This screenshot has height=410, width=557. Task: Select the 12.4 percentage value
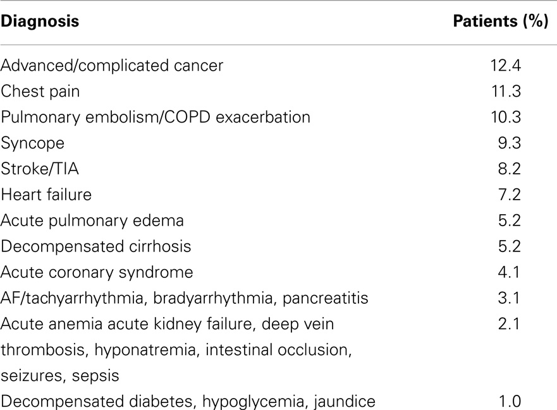pos(506,66)
